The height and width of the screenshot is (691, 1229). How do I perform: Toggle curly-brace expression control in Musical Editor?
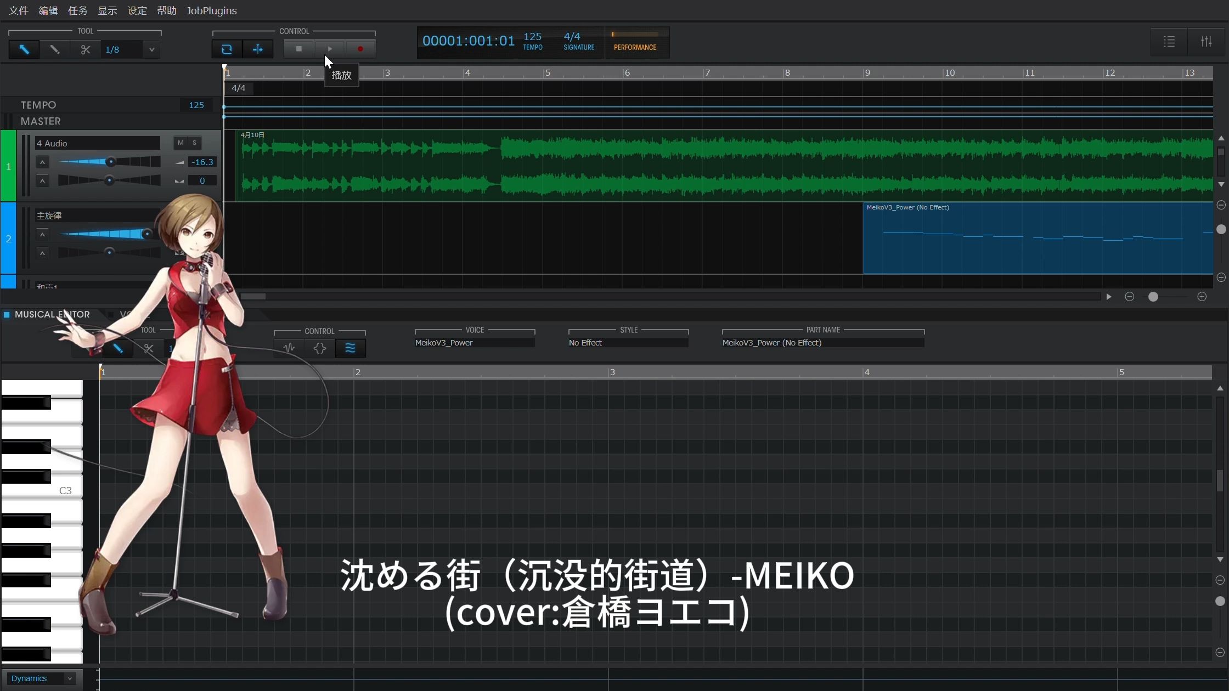click(320, 348)
